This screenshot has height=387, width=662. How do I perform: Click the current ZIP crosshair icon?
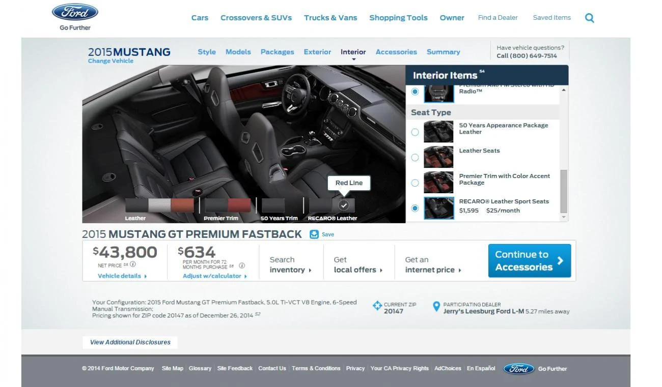[377, 306]
